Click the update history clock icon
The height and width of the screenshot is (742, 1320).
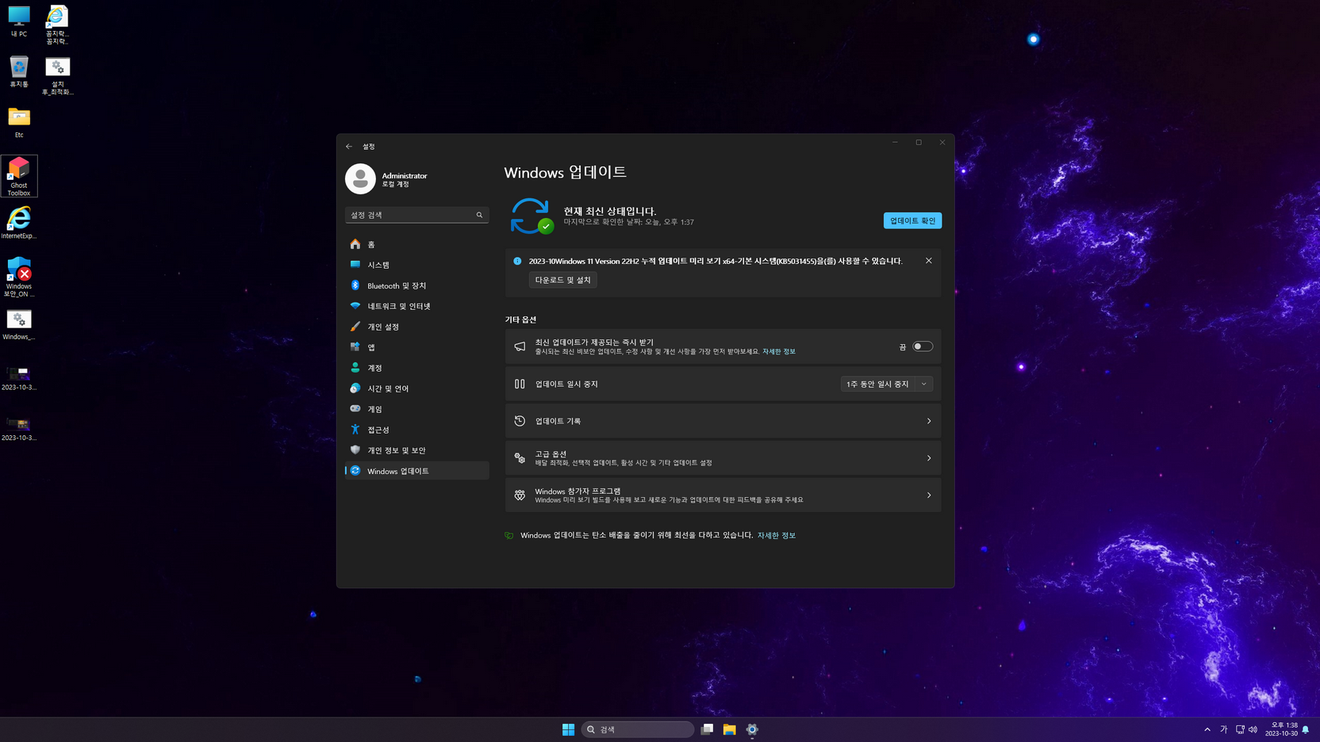pos(520,421)
